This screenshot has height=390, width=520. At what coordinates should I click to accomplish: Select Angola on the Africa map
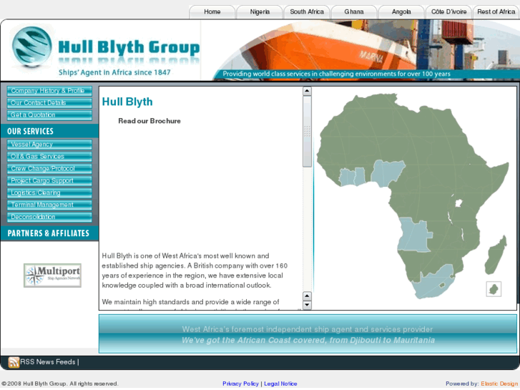[413, 235]
